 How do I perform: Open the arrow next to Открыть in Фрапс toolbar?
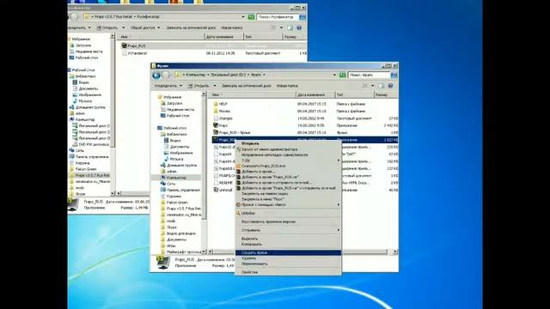coord(215,86)
